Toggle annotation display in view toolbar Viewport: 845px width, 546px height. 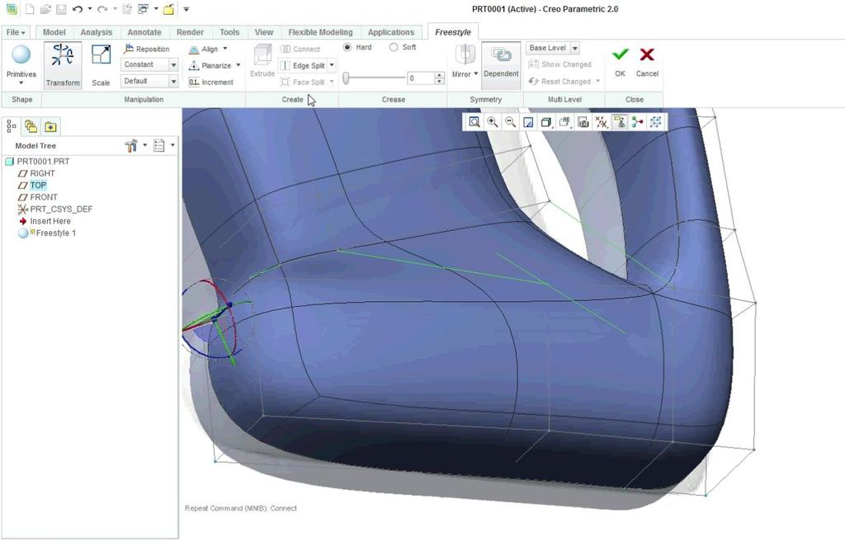click(x=620, y=122)
